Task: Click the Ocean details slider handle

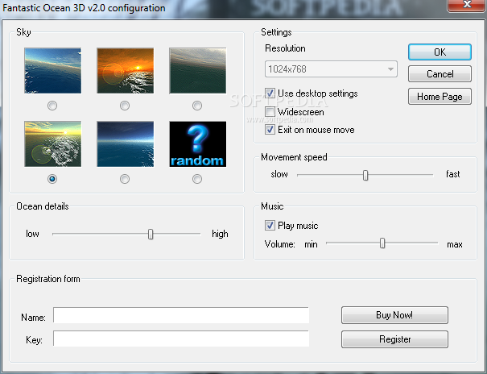Action: [x=151, y=235]
